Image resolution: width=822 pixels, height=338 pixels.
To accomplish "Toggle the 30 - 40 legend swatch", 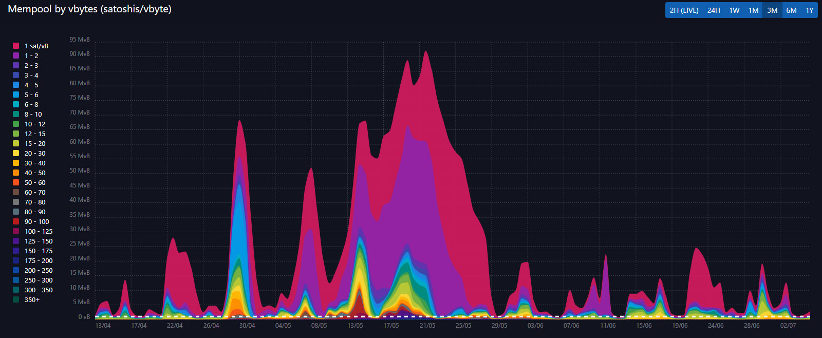I will 16,163.
